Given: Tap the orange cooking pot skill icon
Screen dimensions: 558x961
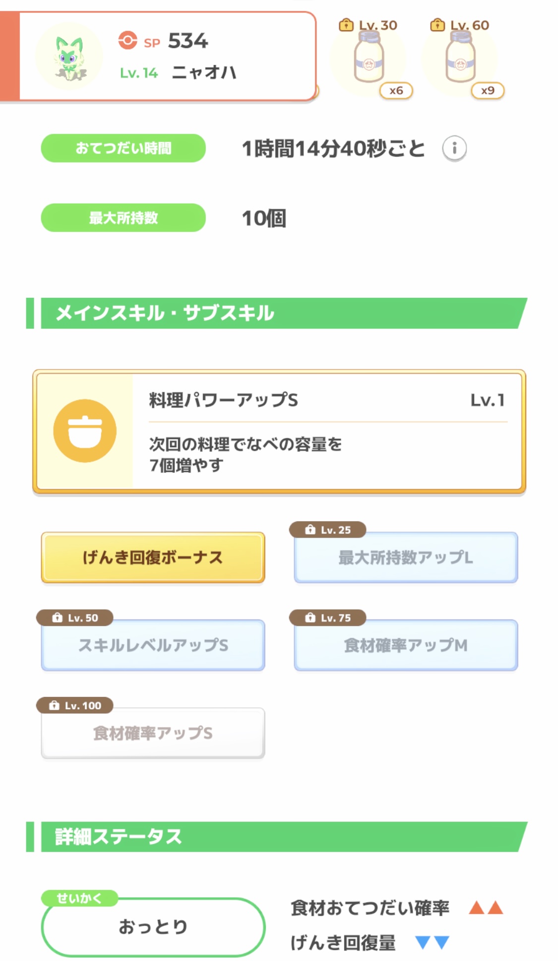Looking at the screenshot, I should pos(85,430).
